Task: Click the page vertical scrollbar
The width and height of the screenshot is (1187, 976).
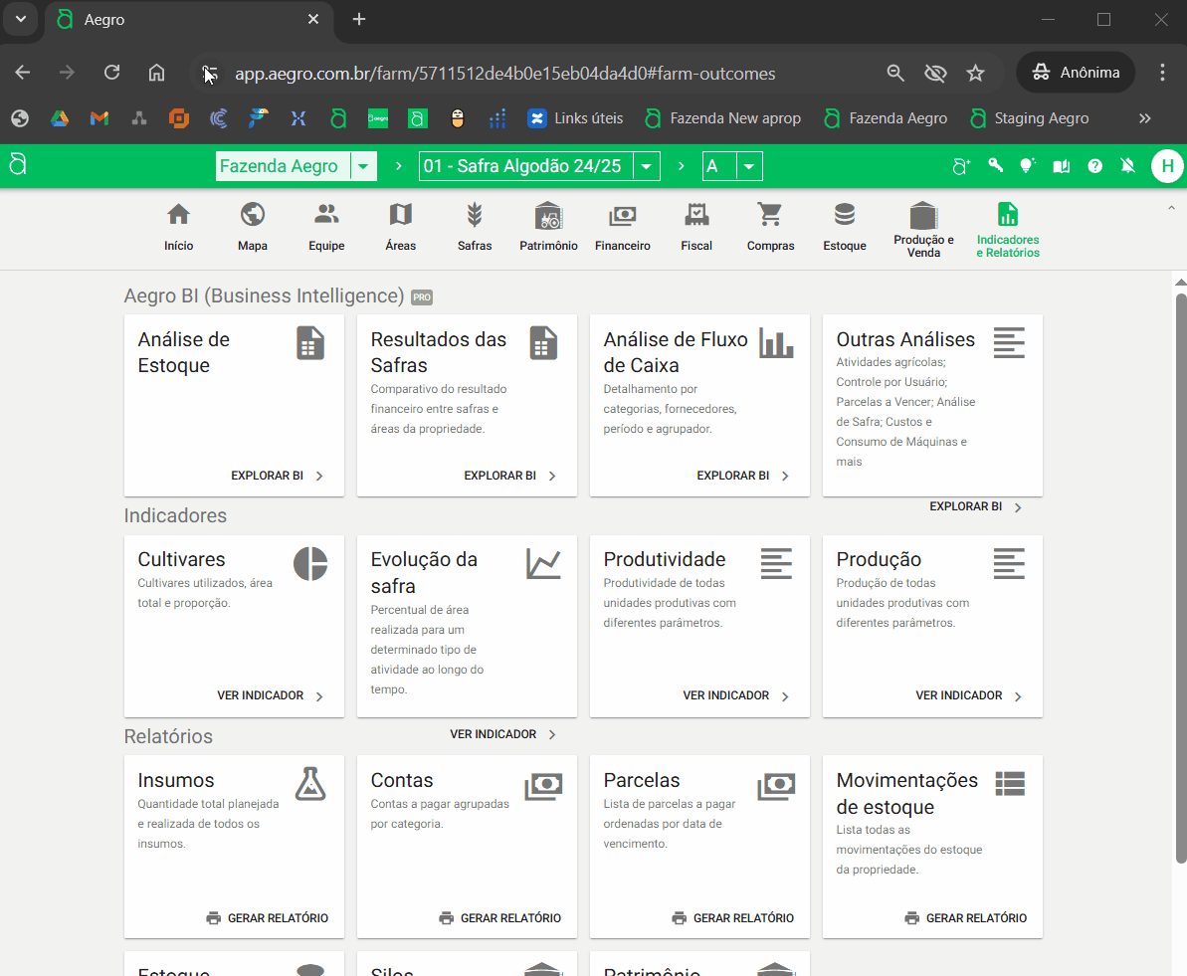Action: (x=1180, y=577)
